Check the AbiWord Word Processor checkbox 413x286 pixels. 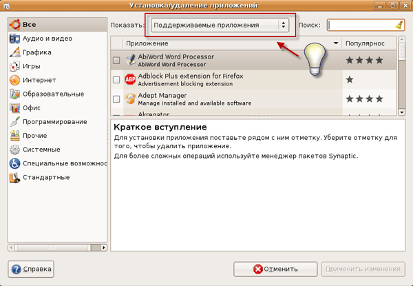pyautogui.click(x=116, y=60)
